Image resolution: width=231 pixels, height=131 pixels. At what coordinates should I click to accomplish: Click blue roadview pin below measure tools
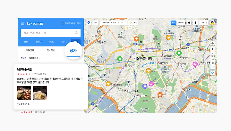[212, 73]
